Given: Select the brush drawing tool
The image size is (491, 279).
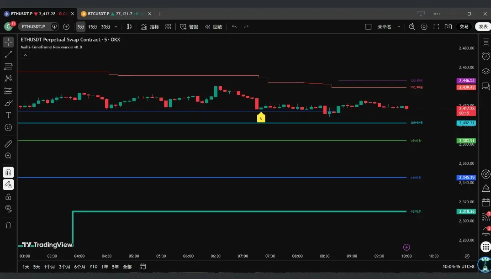Looking at the screenshot, I should click(9, 103).
